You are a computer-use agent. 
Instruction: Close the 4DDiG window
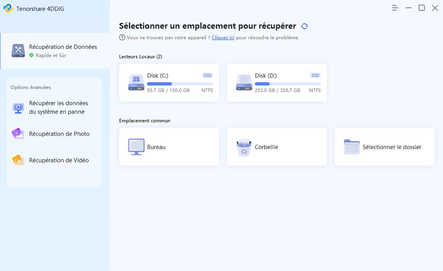coord(435,8)
